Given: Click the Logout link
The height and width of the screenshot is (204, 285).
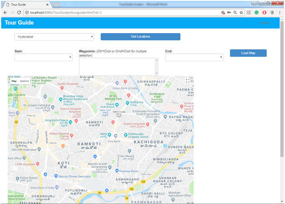Looking at the screenshot, I should point(265,23).
